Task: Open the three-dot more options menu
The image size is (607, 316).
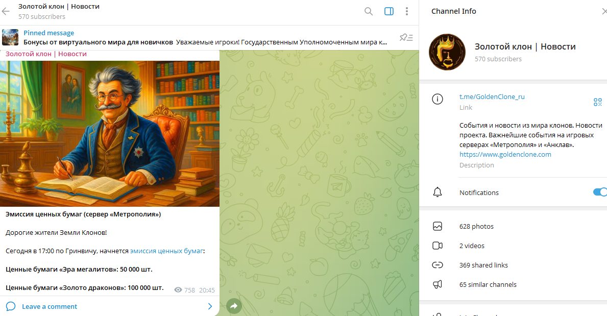Action: tap(406, 12)
